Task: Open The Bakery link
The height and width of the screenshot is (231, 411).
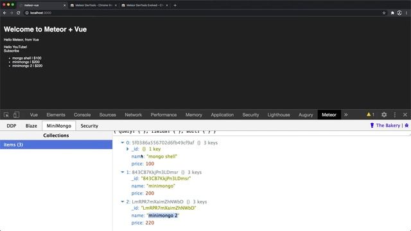Action: [x=388, y=126]
